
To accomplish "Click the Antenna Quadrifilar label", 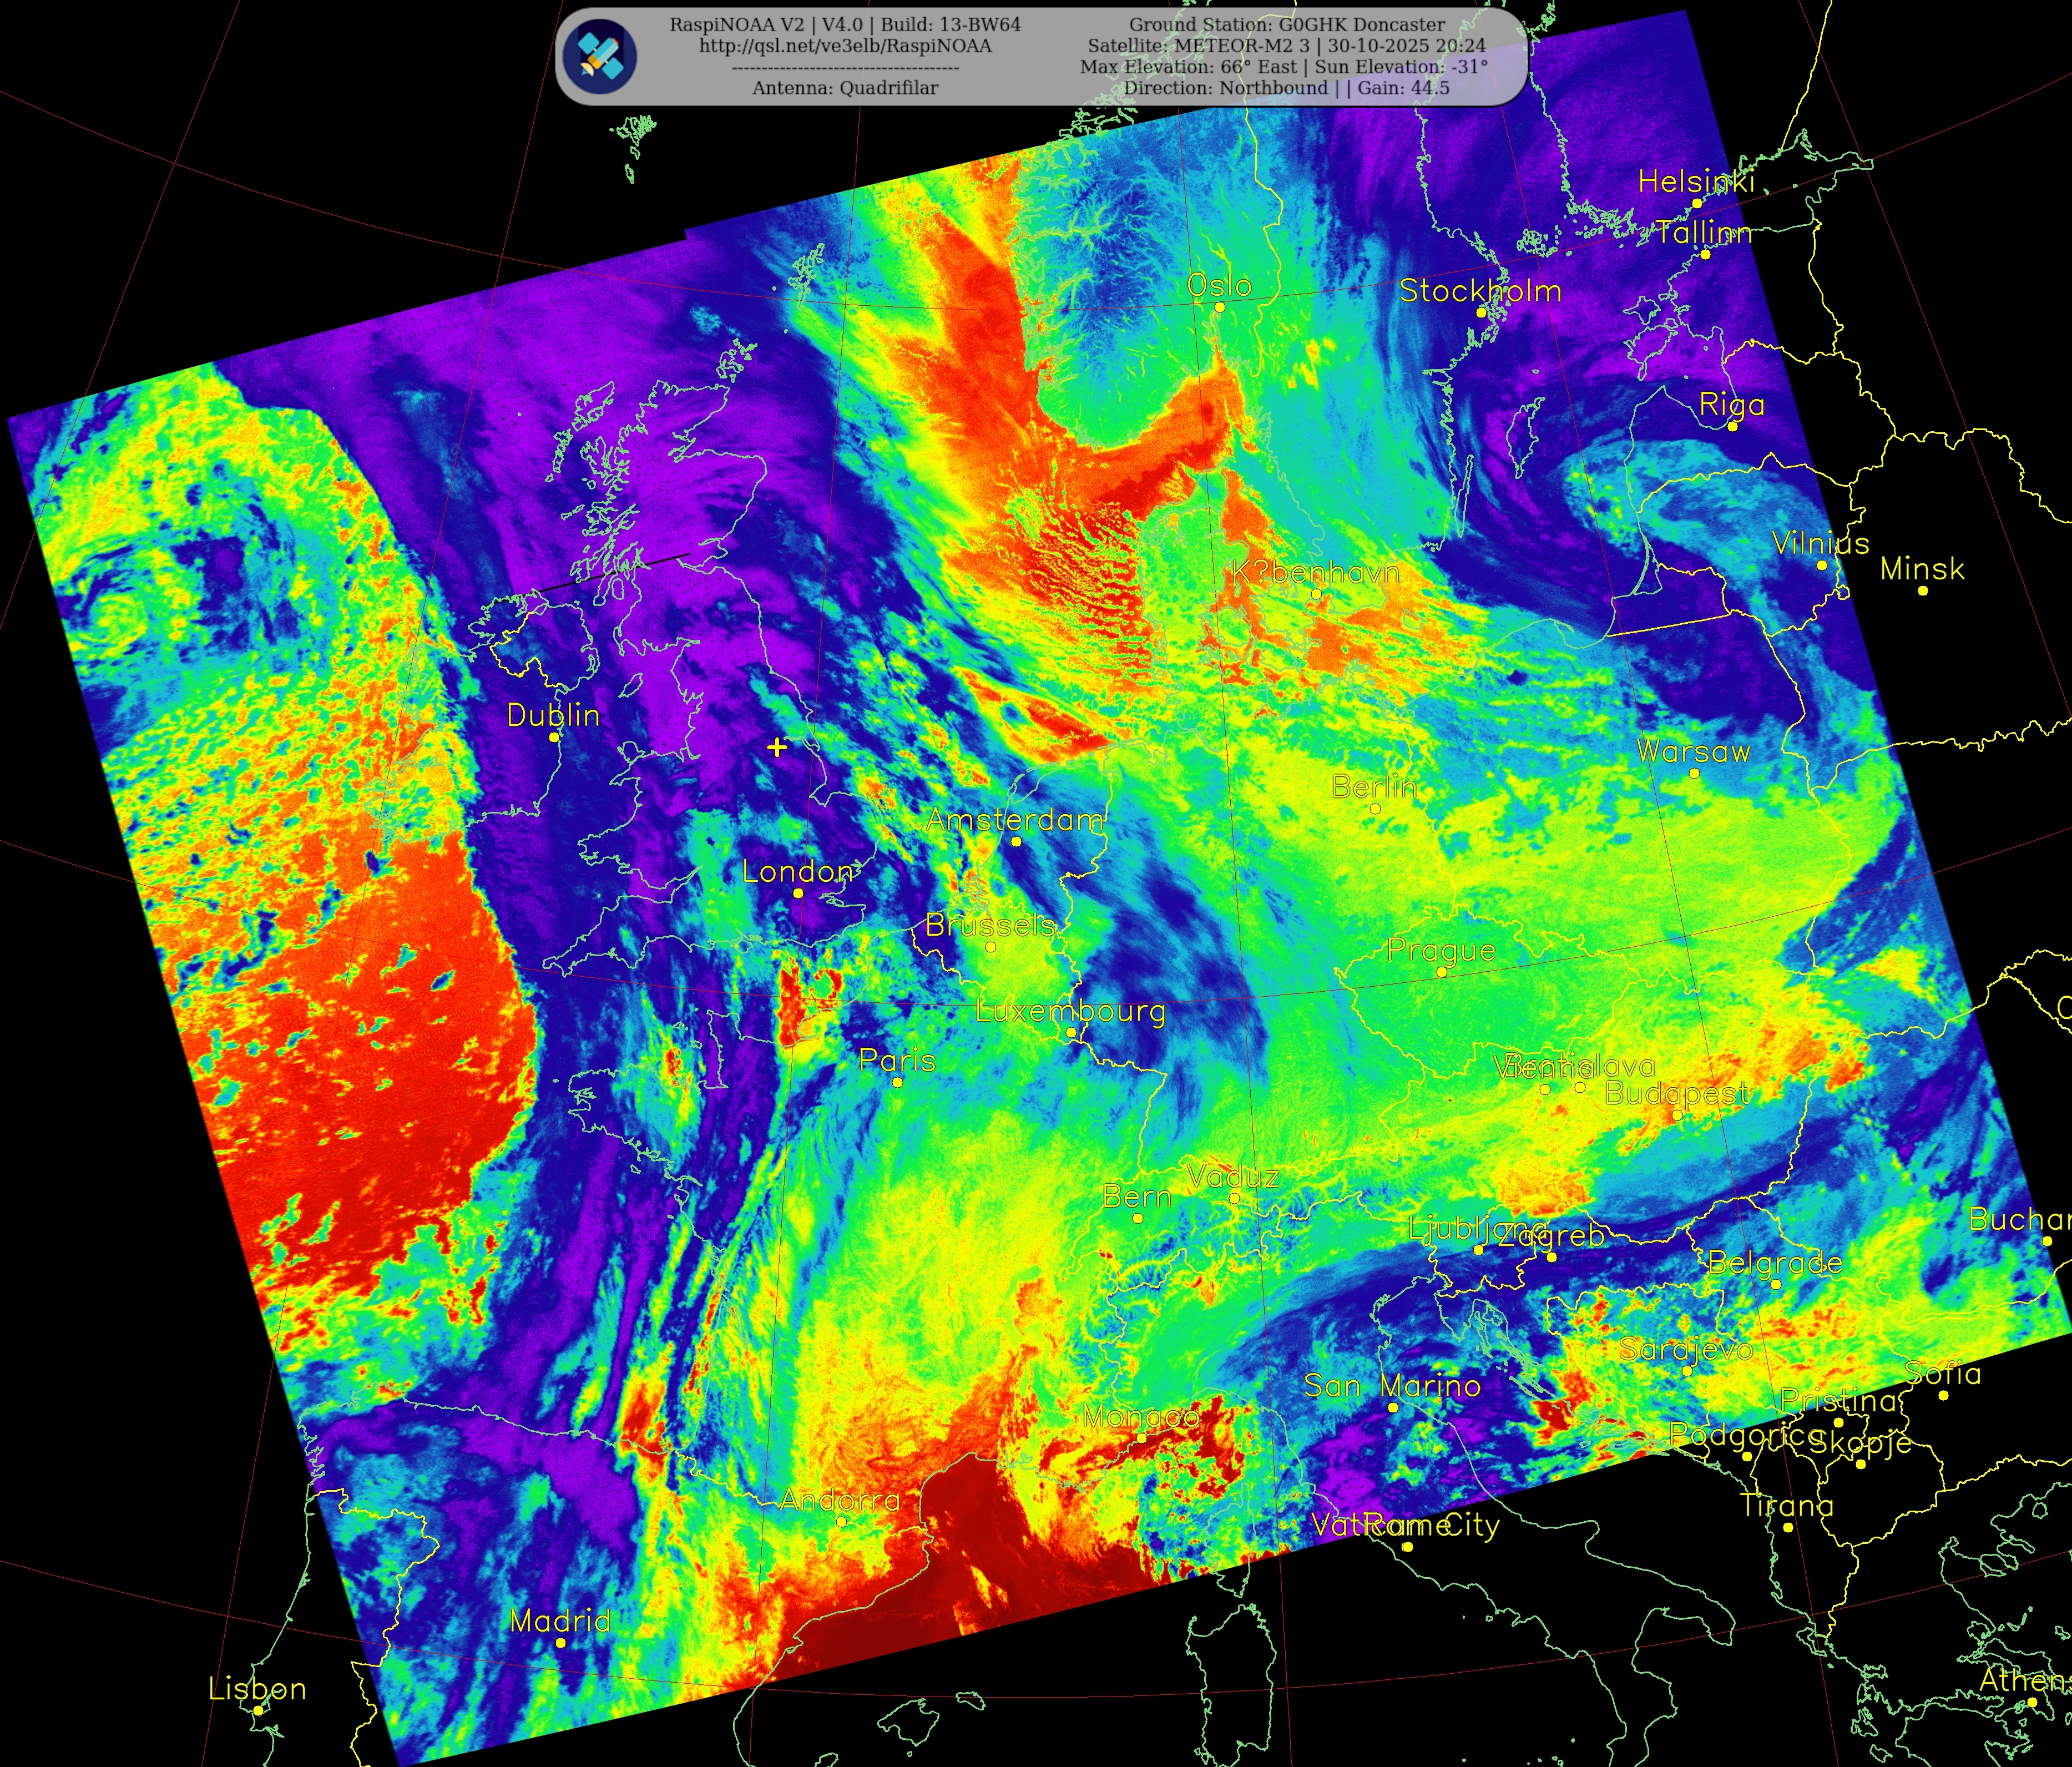I will point(845,88).
